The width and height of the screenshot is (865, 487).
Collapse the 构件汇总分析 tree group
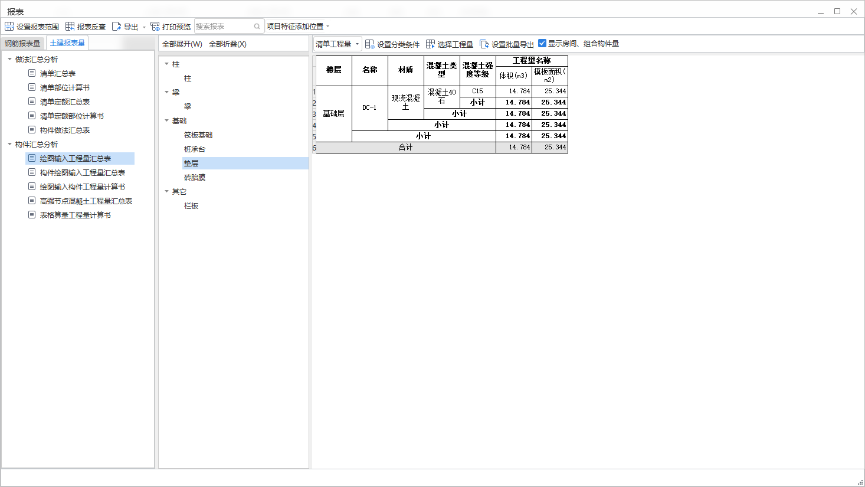click(9, 144)
